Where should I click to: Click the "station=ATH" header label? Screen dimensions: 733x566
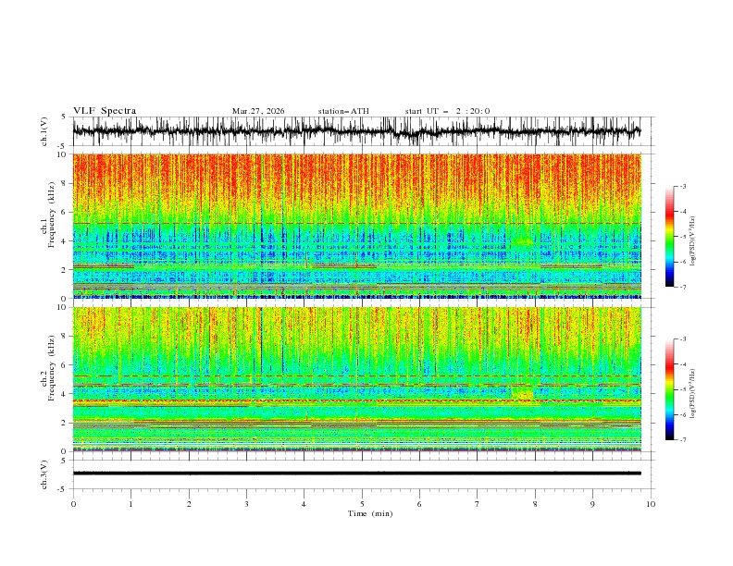coord(343,111)
